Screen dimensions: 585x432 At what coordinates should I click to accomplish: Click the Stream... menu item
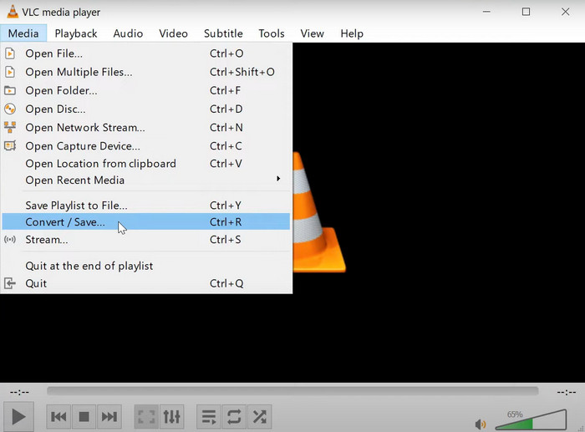tap(47, 240)
